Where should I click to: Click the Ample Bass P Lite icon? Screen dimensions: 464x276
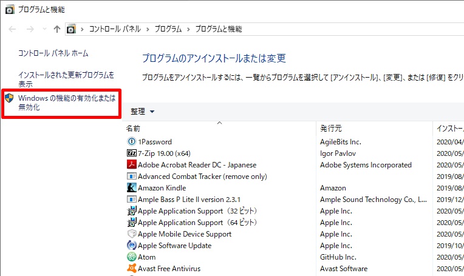tap(131, 199)
